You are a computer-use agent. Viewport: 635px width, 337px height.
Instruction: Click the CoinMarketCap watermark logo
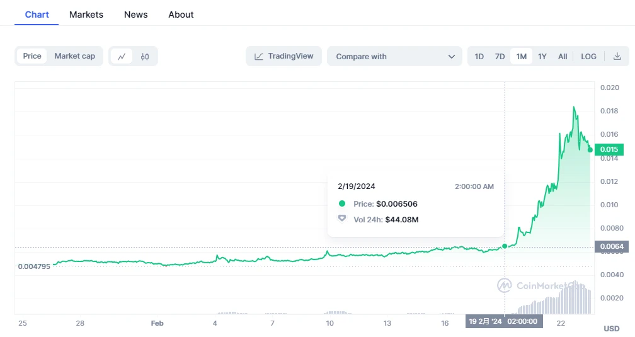pyautogui.click(x=504, y=285)
